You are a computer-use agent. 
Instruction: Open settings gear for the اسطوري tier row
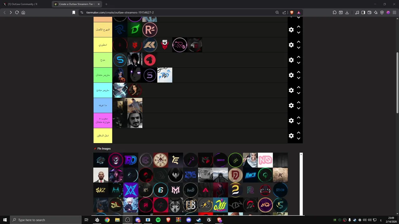(x=291, y=45)
